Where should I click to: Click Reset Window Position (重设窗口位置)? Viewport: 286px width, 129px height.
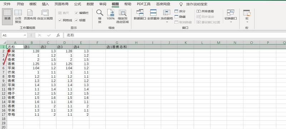click(x=208, y=22)
